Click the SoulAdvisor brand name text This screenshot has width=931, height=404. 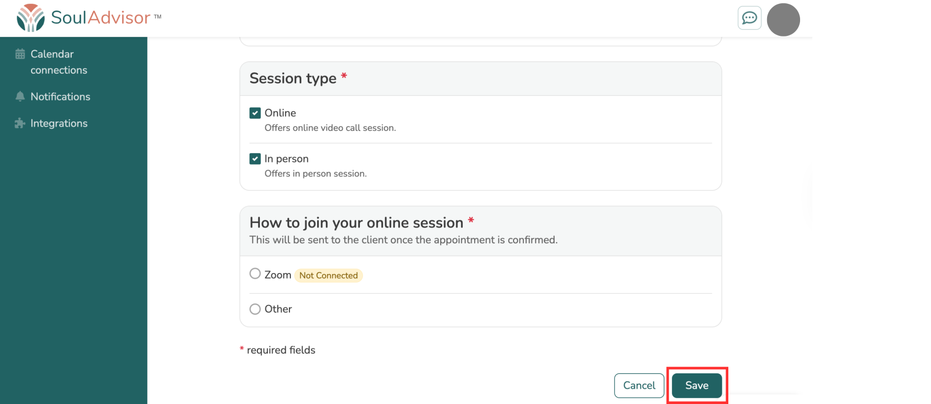point(101,17)
